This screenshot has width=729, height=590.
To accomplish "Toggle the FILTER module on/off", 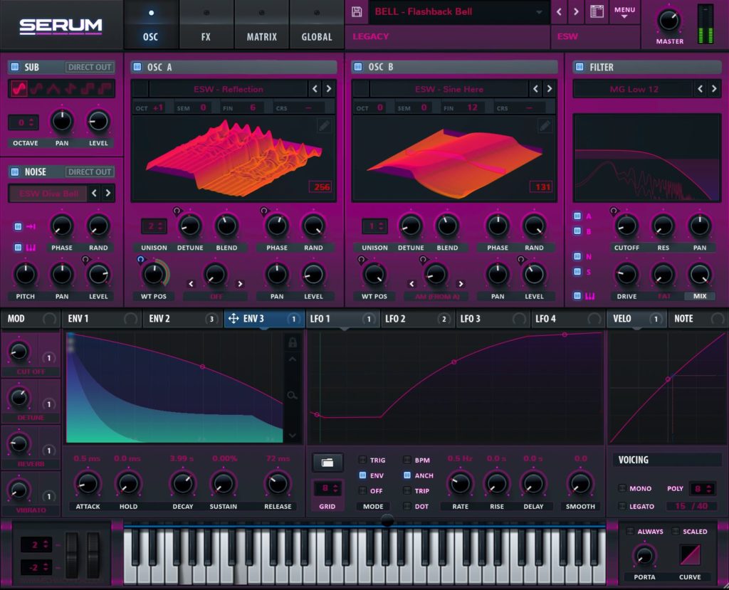I will (579, 67).
